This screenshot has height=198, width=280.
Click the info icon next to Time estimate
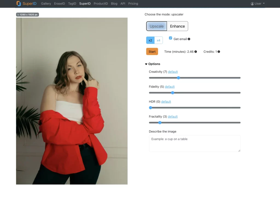pyautogui.click(x=196, y=51)
